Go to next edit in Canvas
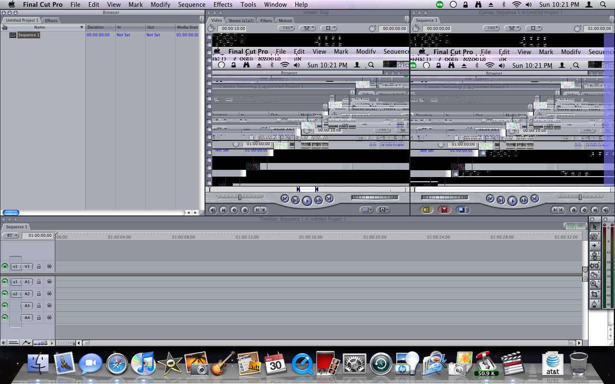The width and height of the screenshot is (615, 384). 535,198
